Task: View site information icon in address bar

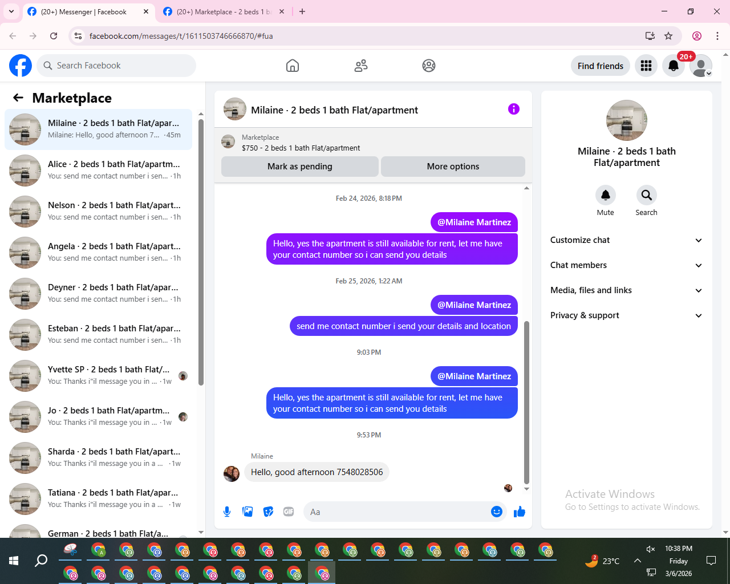Action: click(x=79, y=36)
